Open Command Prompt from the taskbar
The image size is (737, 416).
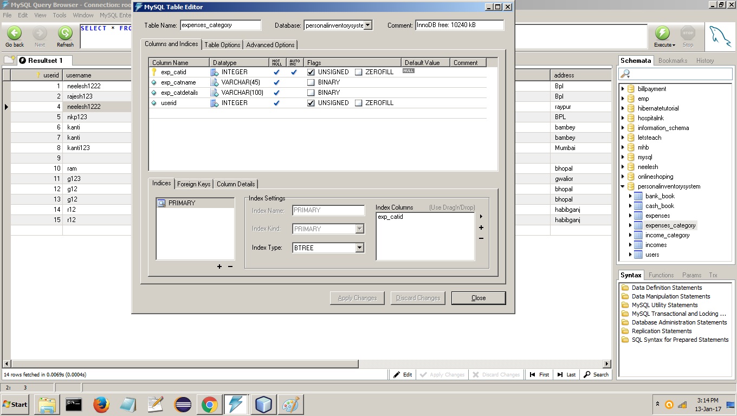74,405
